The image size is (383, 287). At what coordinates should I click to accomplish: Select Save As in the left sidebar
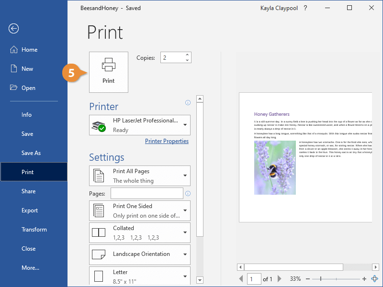click(x=31, y=153)
